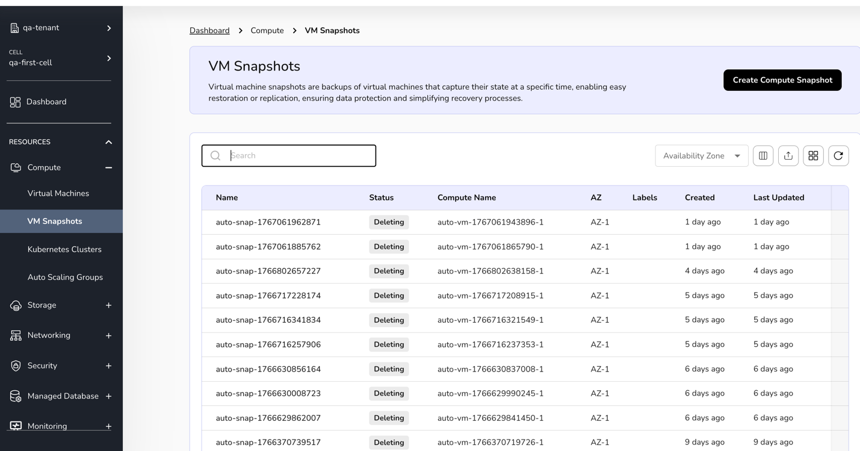Collapse the RESOURCES section

108,142
